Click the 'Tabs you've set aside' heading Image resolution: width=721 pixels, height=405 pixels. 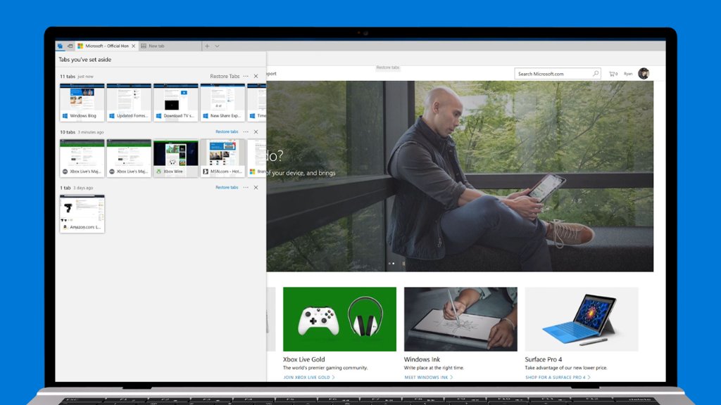(84, 60)
